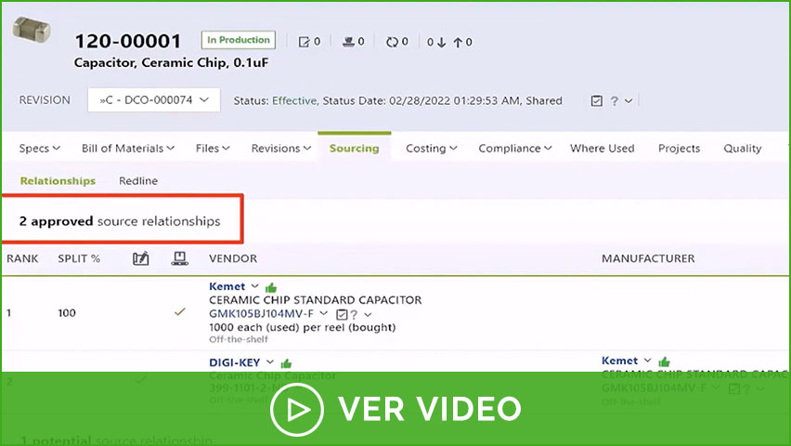Open the Revisions tab menu
The width and height of the screenshot is (791, 446).
(x=281, y=149)
